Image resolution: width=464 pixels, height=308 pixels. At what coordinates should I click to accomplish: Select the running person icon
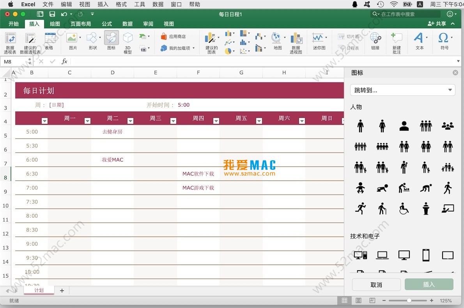click(360, 209)
